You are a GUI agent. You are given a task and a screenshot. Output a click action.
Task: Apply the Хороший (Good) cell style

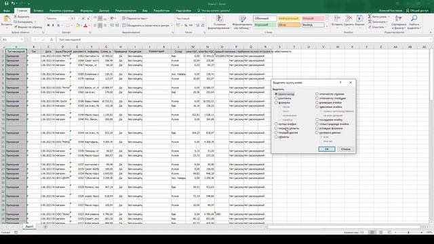click(265, 25)
